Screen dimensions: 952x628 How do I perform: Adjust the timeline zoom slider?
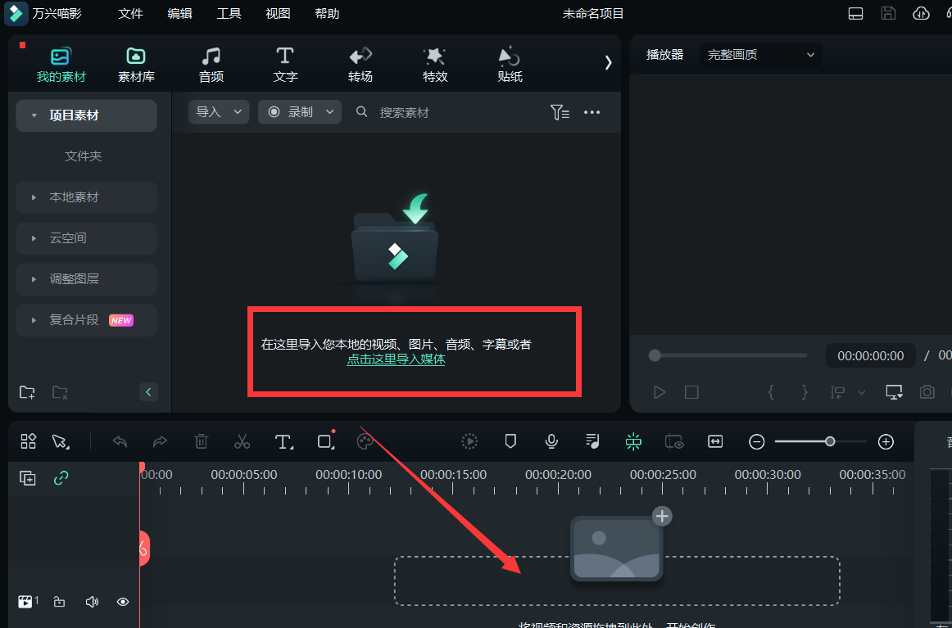coord(832,441)
